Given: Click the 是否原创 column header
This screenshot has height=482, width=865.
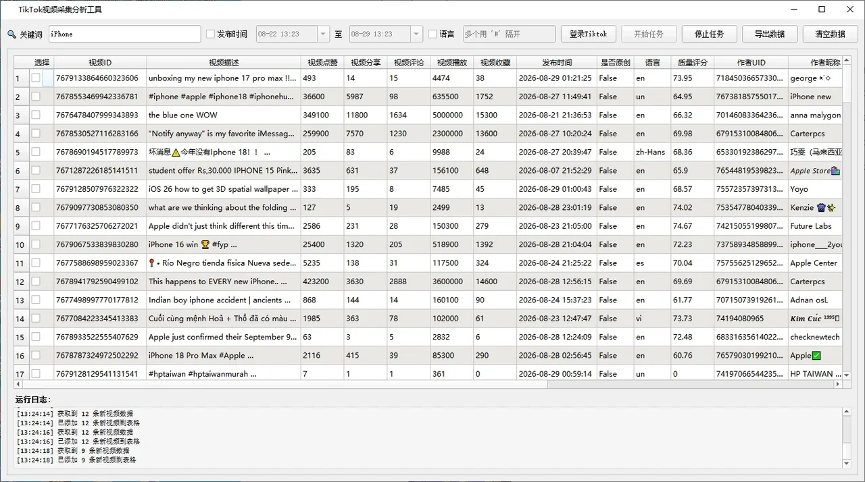Looking at the screenshot, I should pyautogui.click(x=615, y=63).
